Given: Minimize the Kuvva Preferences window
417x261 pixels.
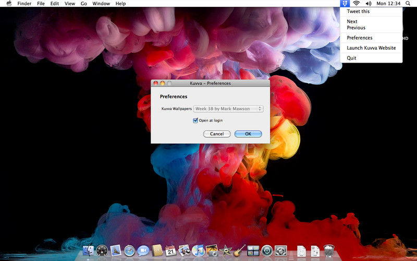Looking at the screenshot, I should coord(163,83).
